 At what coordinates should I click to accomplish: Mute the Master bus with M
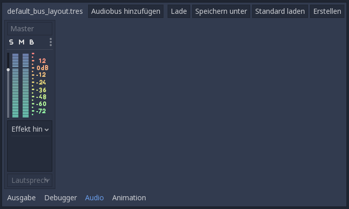point(22,42)
